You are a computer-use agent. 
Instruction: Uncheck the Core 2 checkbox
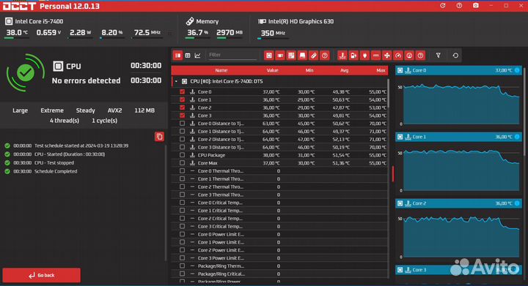tap(182, 108)
